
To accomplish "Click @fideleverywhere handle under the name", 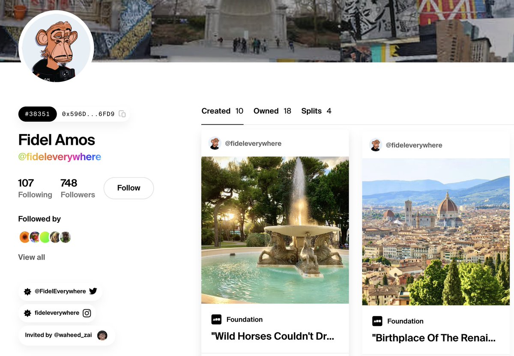I will point(60,157).
